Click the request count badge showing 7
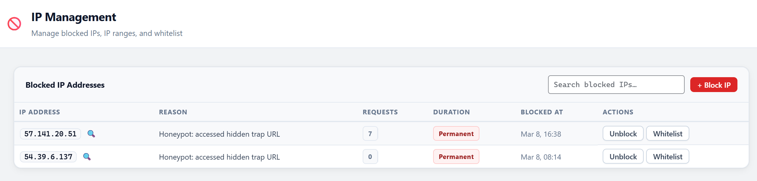 369,134
